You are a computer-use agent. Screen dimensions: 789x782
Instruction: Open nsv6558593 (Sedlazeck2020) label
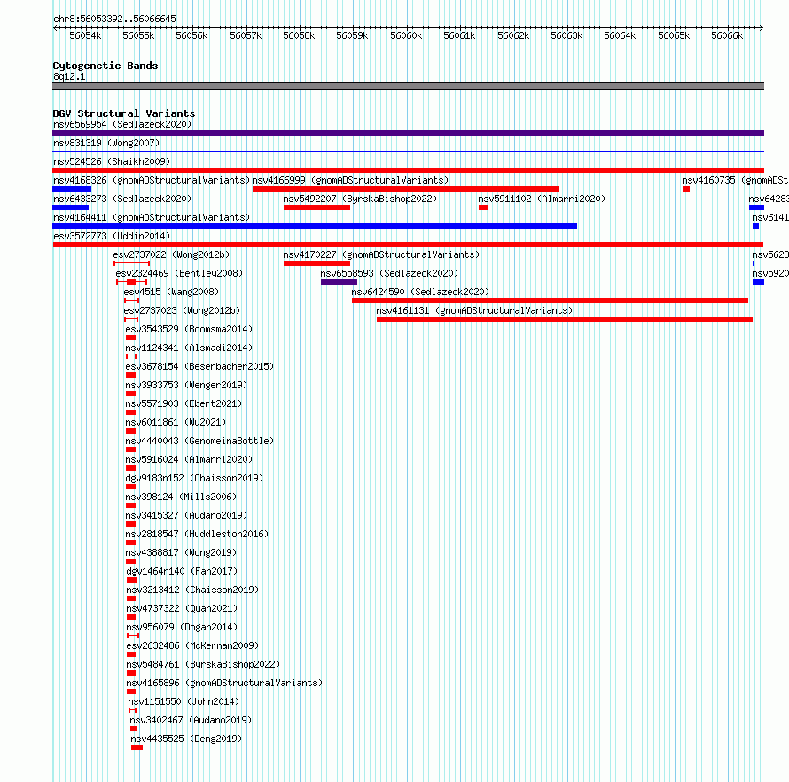tap(389, 273)
